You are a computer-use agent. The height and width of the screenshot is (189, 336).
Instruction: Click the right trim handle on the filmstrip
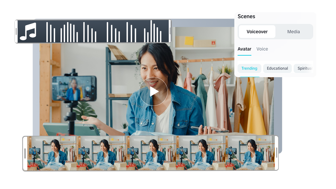276,153
